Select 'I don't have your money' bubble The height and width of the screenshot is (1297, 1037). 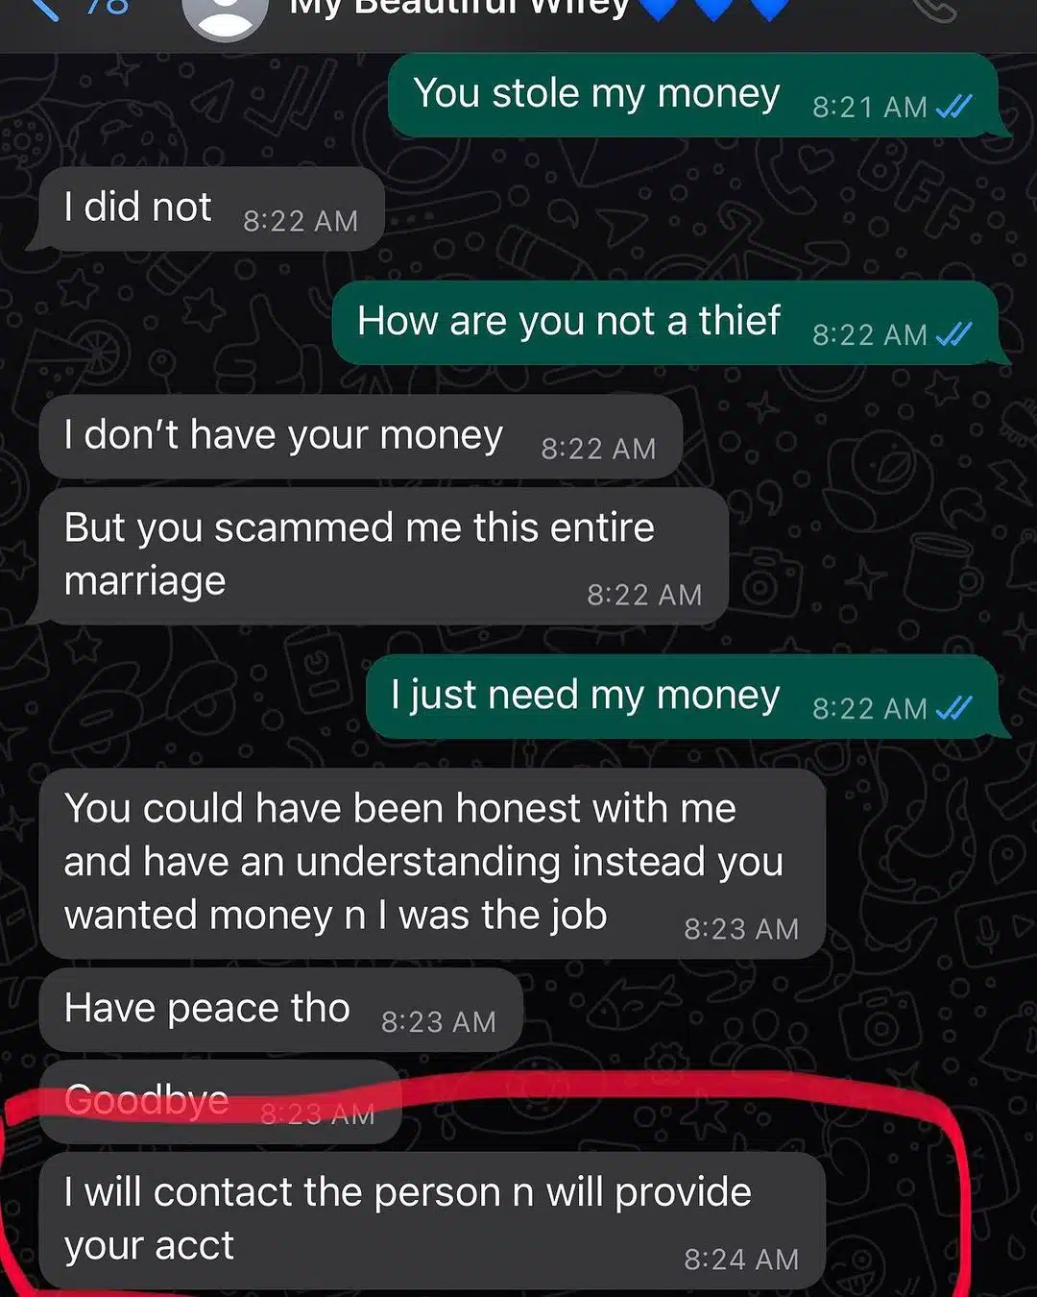click(360, 436)
